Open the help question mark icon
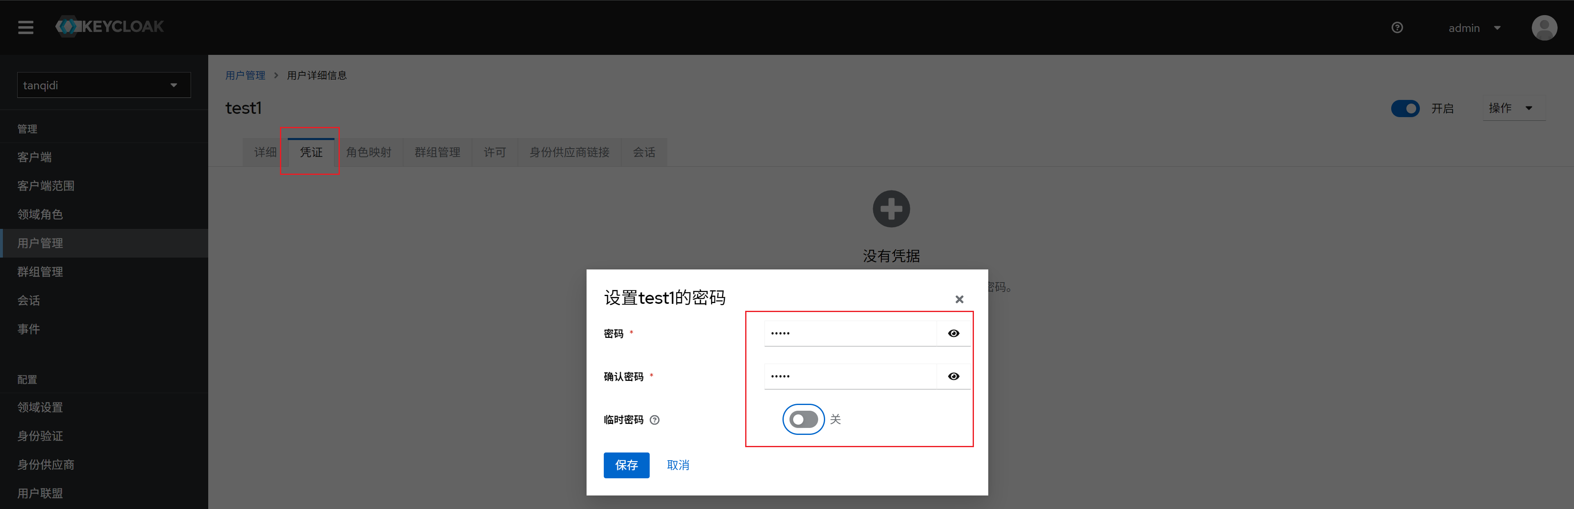Screen dimensions: 1574x509 pyautogui.click(x=1397, y=27)
